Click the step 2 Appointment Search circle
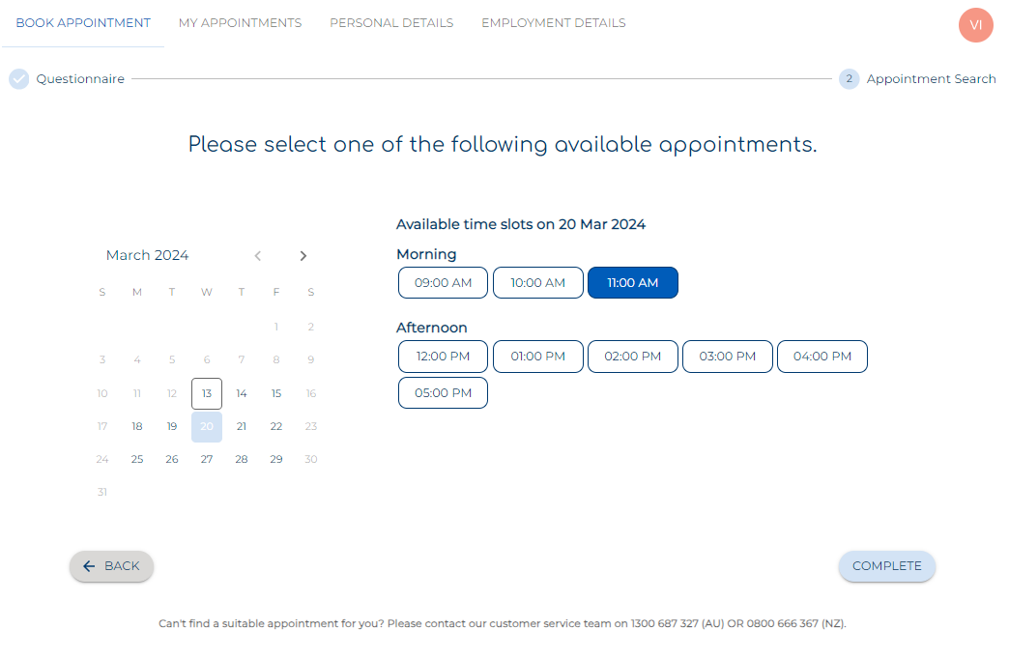This screenshot has height=658, width=1009. [849, 78]
